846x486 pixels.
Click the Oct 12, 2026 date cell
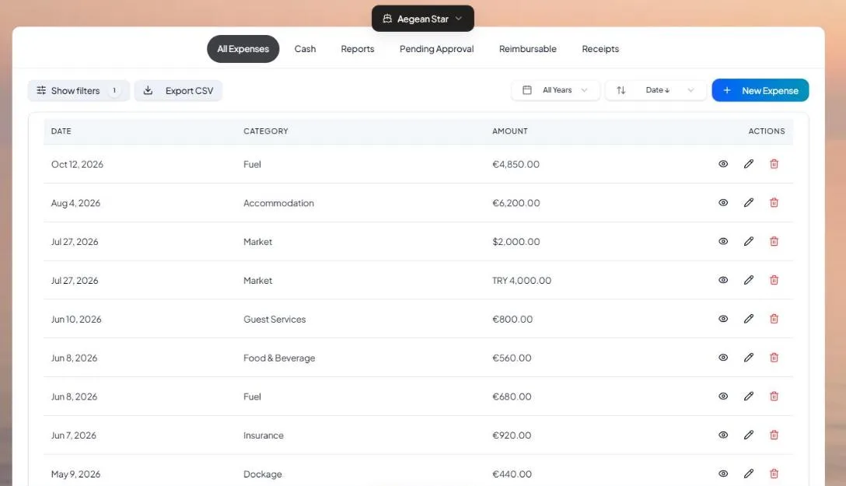tap(77, 164)
